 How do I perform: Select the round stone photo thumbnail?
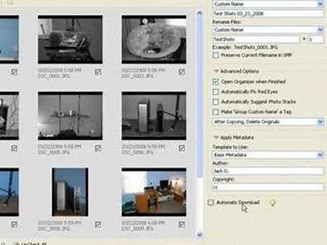(x=154, y=39)
